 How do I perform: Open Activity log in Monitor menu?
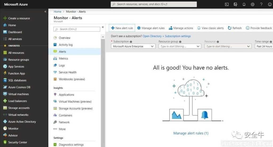[x=66, y=45]
